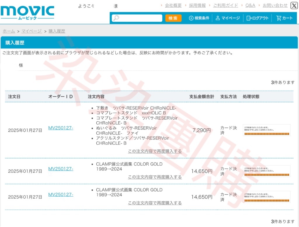Focus the site search input field
The width and height of the screenshot is (299, 227).
[x=137, y=18]
